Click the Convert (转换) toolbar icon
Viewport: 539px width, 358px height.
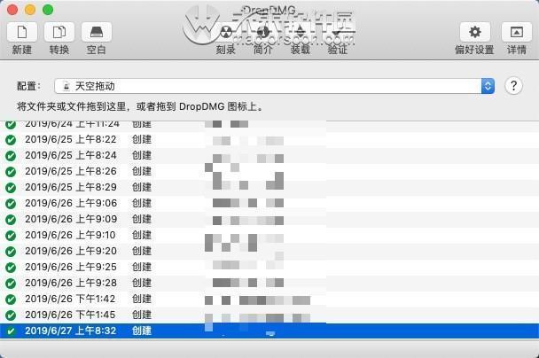tap(59, 32)
